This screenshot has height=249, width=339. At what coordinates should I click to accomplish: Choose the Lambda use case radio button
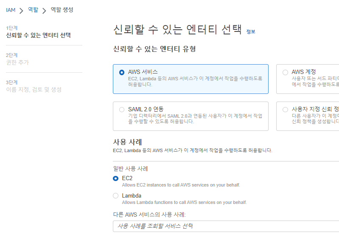pos(116,196)
